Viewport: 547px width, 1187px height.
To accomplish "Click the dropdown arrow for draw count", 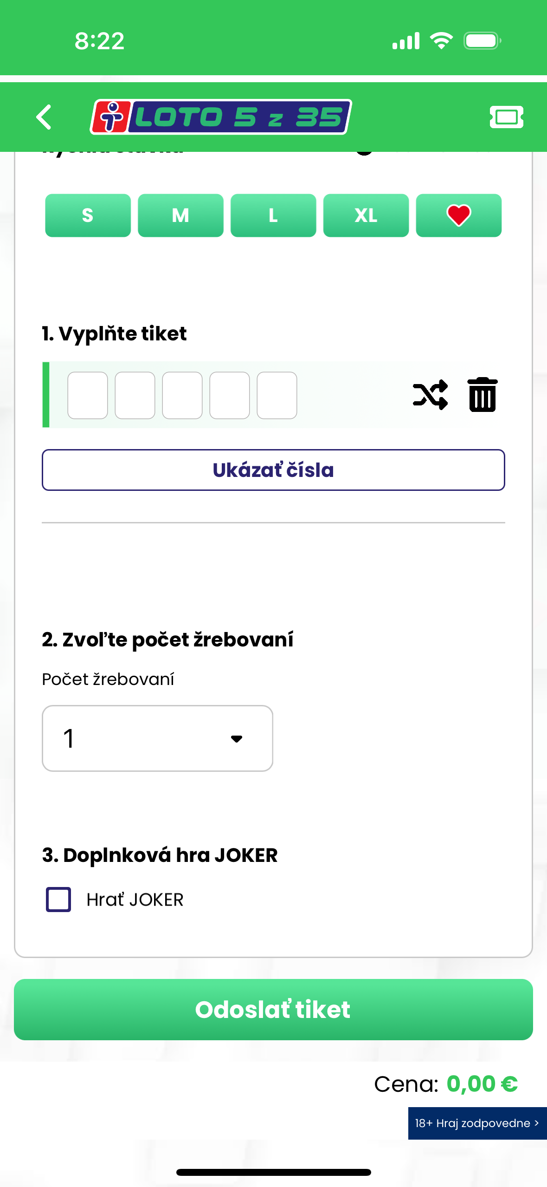I will click(x=237, y=739).
